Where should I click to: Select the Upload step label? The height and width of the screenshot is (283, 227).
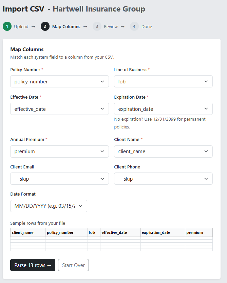(x=21, y=26)
